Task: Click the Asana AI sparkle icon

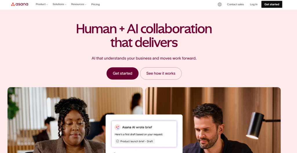Action: (117, 127)
